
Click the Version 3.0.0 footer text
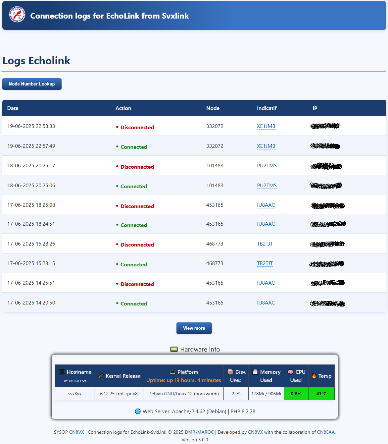coord(195,440)
